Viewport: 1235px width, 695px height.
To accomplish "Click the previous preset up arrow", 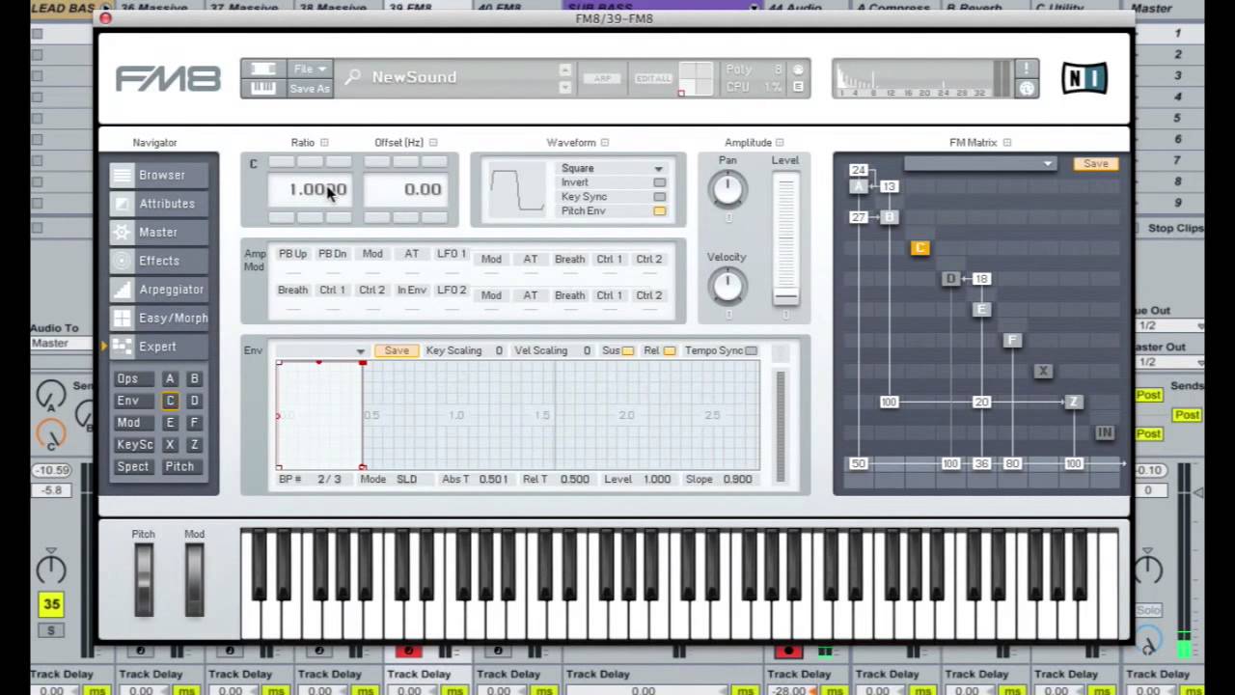I will pyautogui.click(x=565, y=69).
